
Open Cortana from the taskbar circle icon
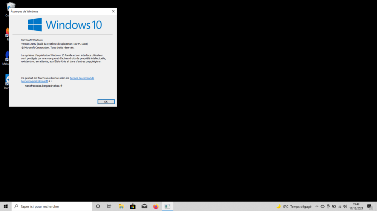[x=98, y=206]
